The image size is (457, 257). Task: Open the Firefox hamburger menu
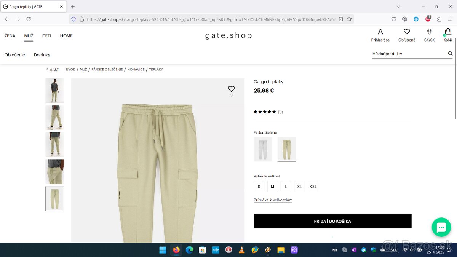tap(450, 19)
